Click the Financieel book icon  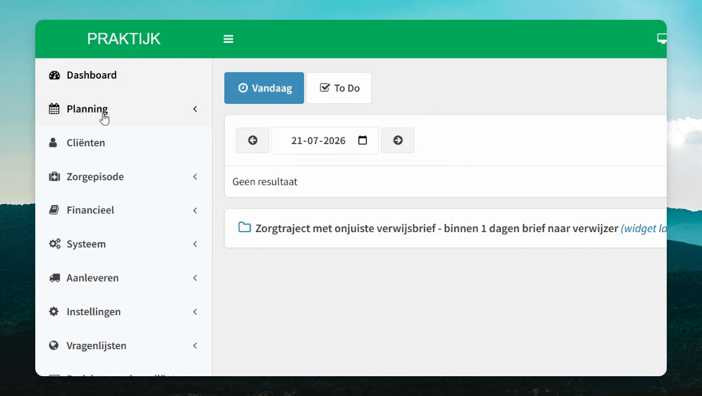click(54, 210)
